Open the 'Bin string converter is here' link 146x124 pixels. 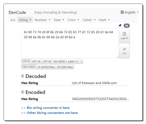48,108
